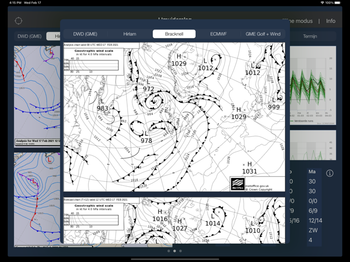Tap the 'Ma' column header

[x=312, y=172]
